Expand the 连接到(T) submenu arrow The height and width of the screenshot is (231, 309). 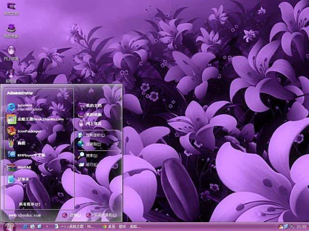[116, 144]
